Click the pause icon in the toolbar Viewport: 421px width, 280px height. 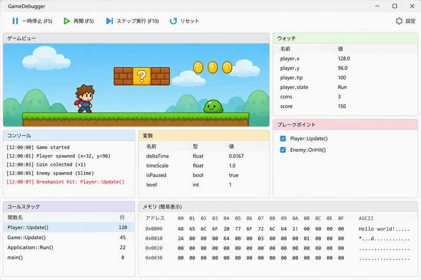pos(15,21)
